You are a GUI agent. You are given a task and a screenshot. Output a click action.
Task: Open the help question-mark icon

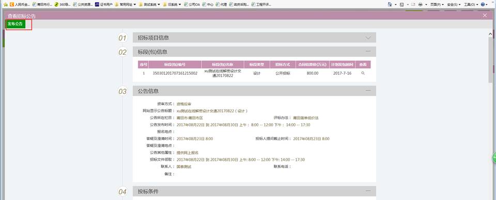[483, 5]
